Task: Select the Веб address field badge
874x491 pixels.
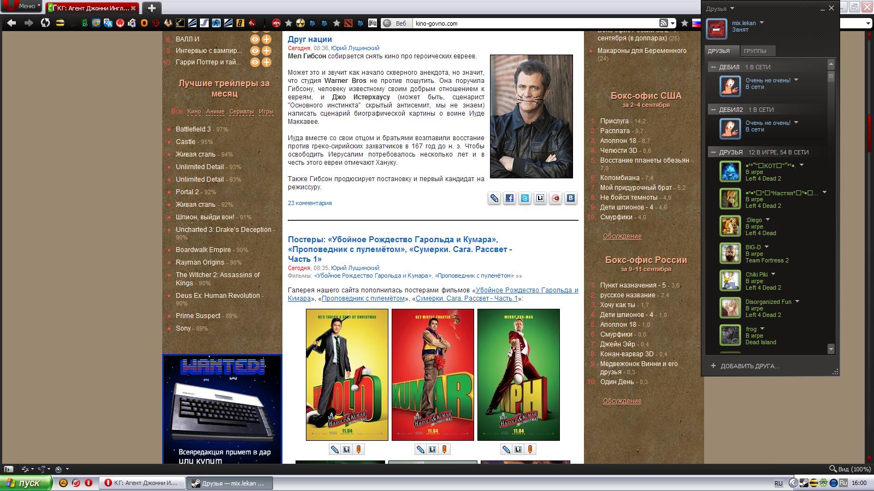Action: coord(395,23)
